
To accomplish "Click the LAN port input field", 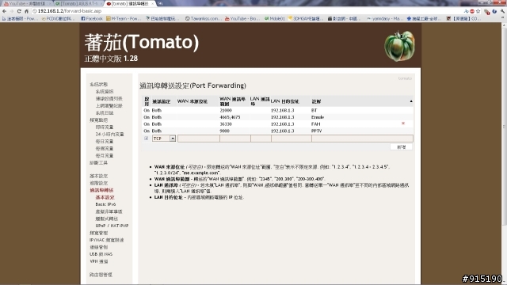I will point(261,139).
